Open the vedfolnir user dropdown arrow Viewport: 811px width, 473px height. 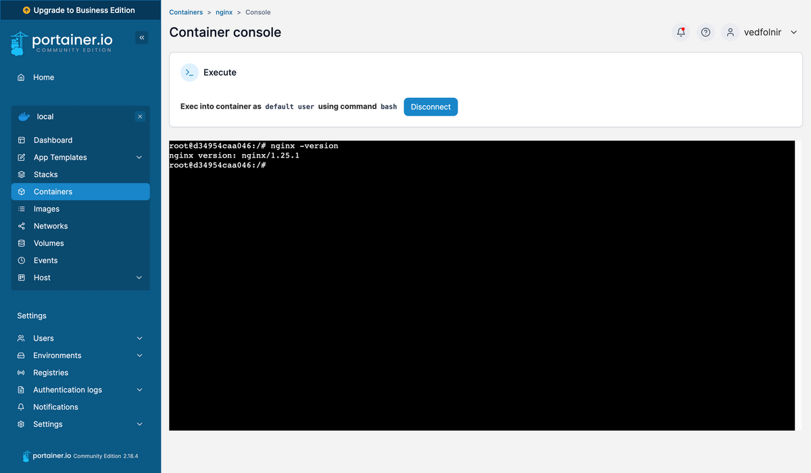pos(794,32)
